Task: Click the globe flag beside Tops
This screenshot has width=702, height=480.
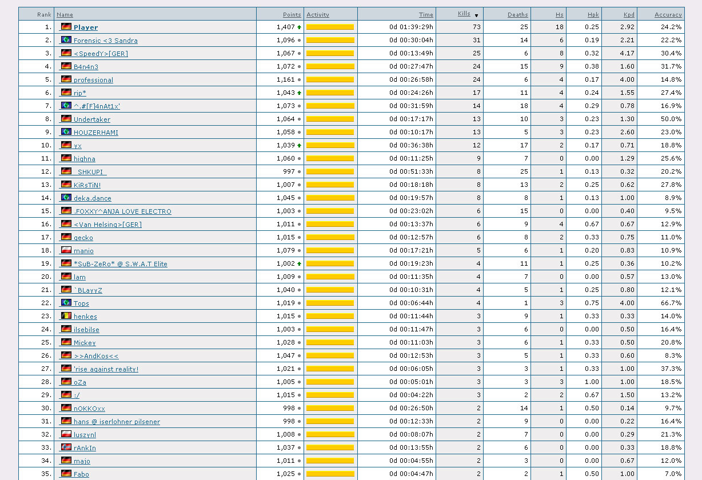Action: (x=66, y=303)
